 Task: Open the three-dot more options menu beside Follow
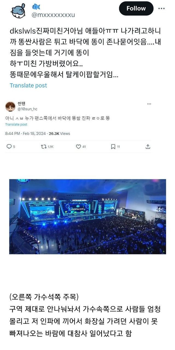pos(162,8)
